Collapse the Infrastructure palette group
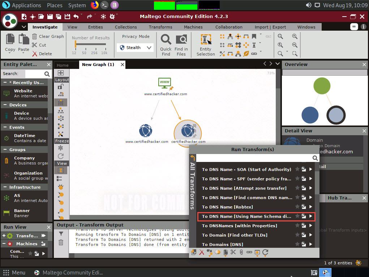The image size is (369, 277). [5, 187]
